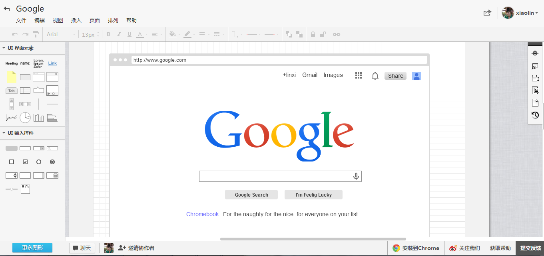Toggle italic text formatting

click(x=119, y=34)
